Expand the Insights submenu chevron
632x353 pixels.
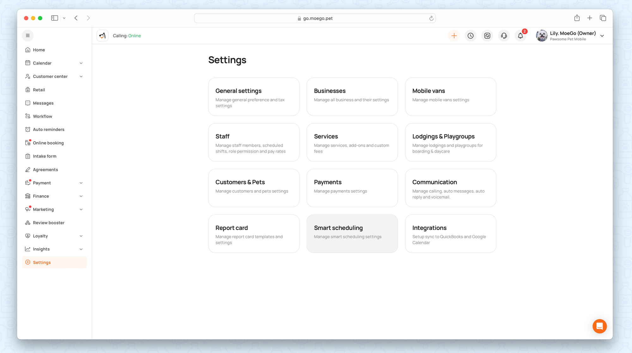pos(81,249)
